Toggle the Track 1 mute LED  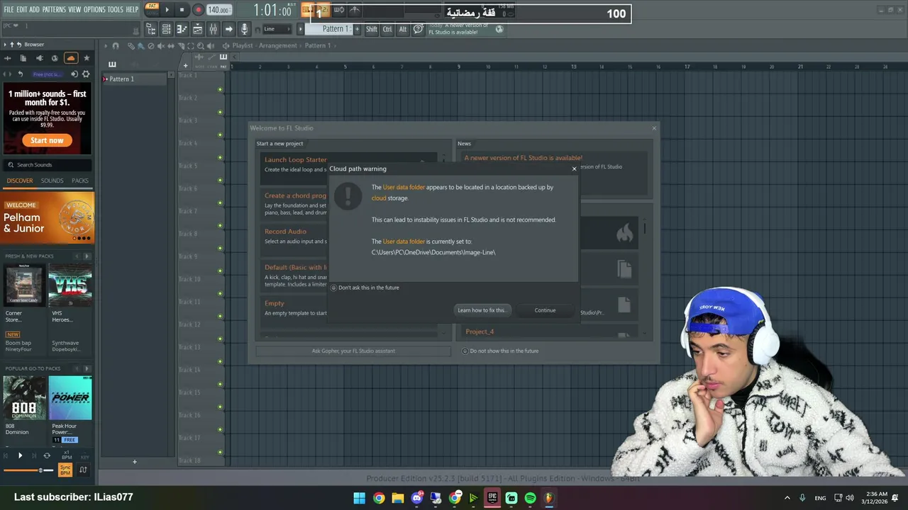220,89
